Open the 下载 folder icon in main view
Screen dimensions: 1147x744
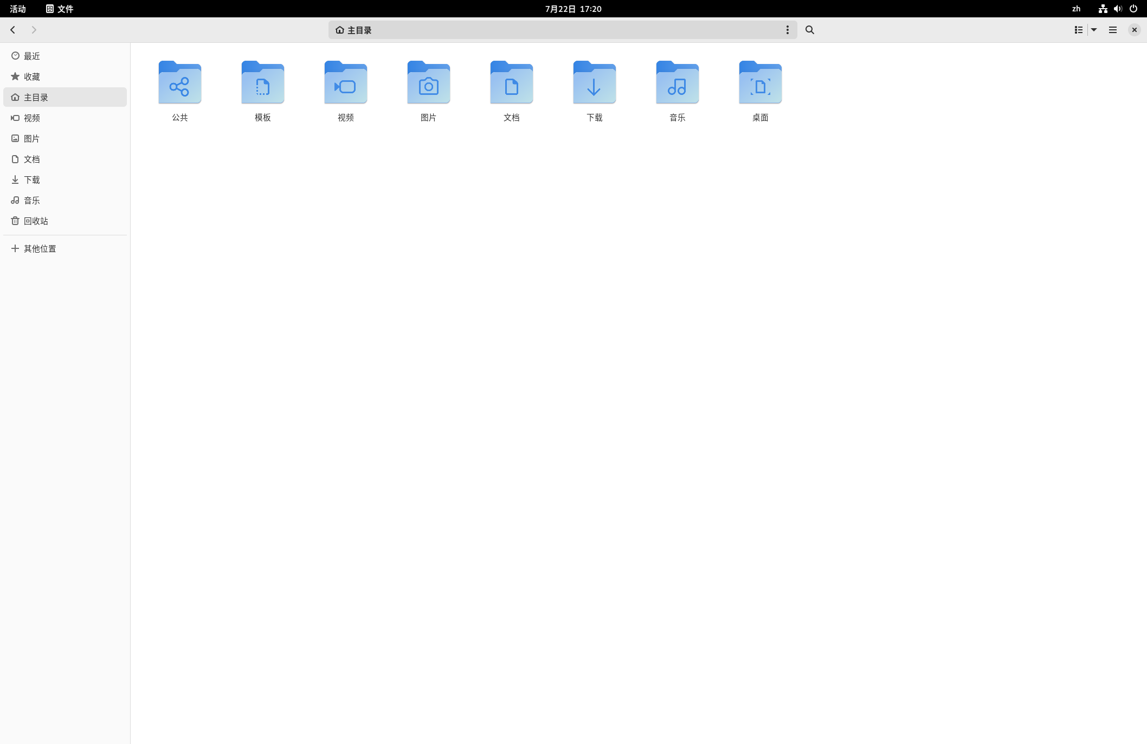(595, 82)
